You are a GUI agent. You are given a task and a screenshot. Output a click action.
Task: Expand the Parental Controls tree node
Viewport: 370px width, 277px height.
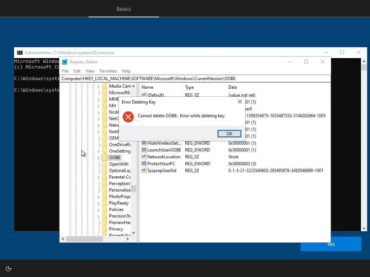(x=98, y=177)
